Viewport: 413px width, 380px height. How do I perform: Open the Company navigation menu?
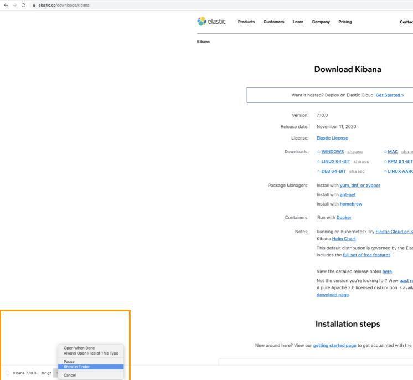[321, 22]
